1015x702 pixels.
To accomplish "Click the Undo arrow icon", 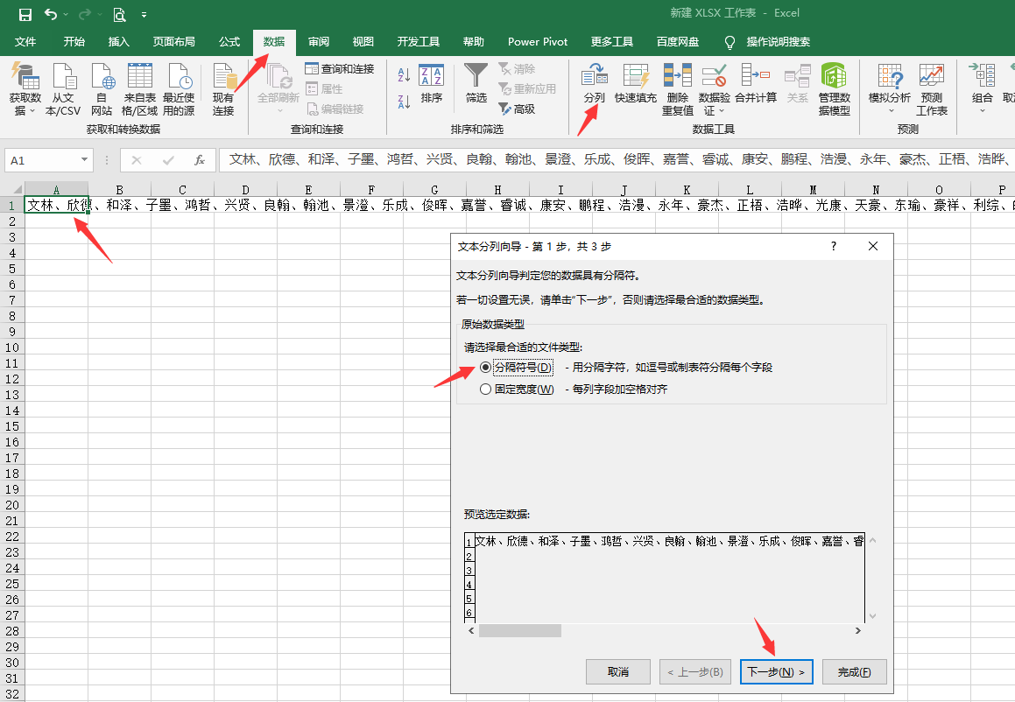I will 51,14.
